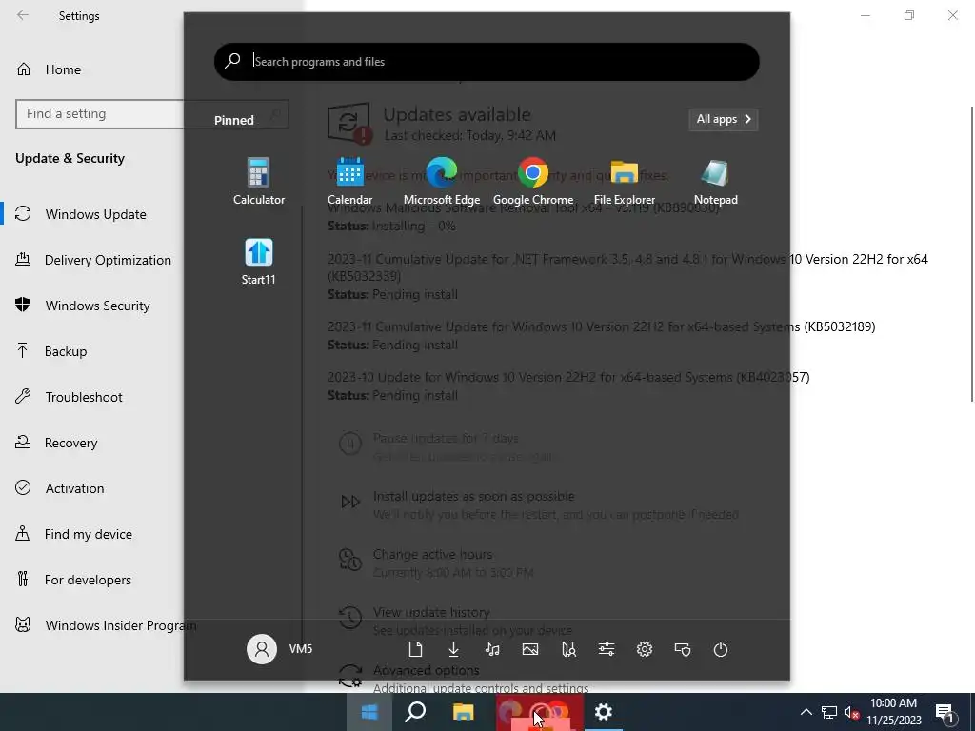Launch Google Chrome from pinned apps
The height and width of the screenshot is (731, 975).
point(533,181)
